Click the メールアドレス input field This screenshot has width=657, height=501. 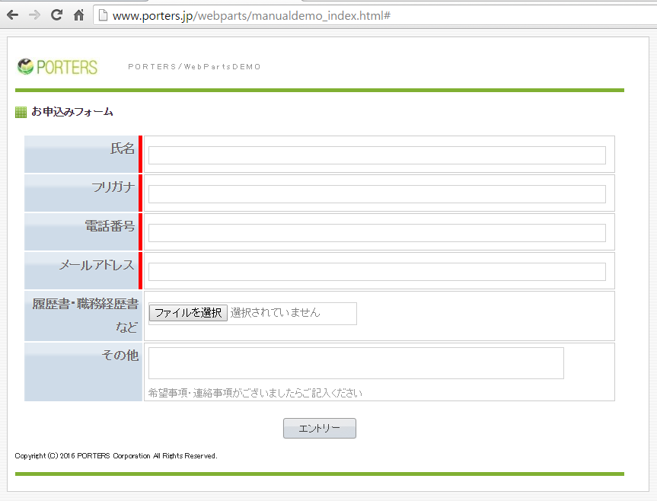377,272
